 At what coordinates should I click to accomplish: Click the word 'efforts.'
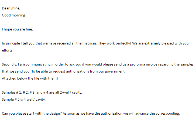pos(8,50)
